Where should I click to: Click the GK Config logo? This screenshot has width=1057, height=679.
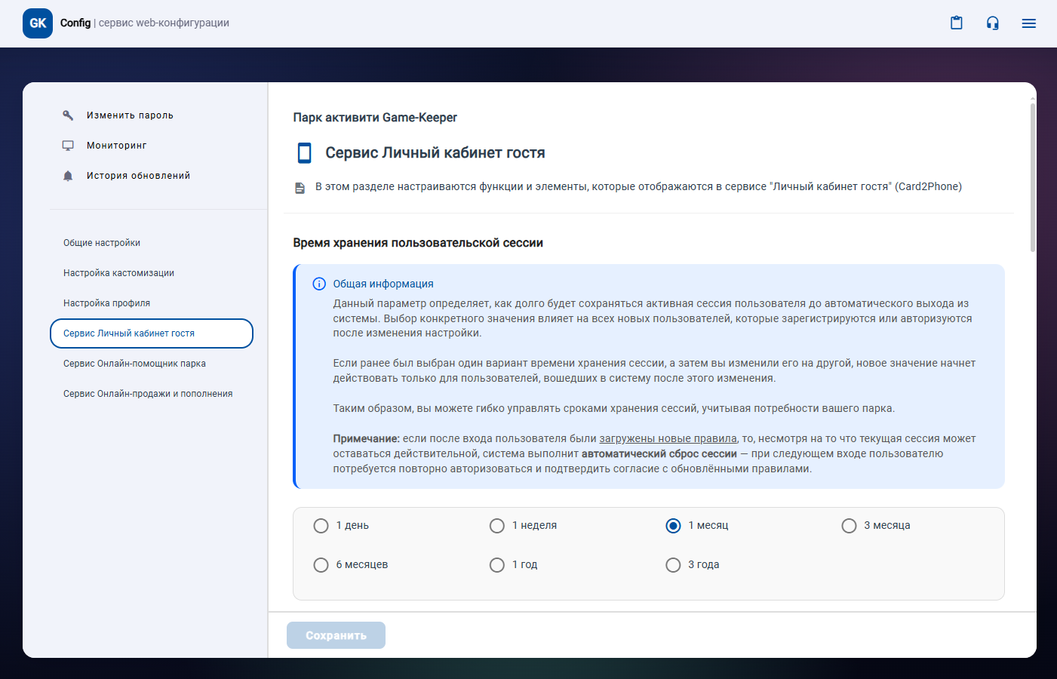38,23
